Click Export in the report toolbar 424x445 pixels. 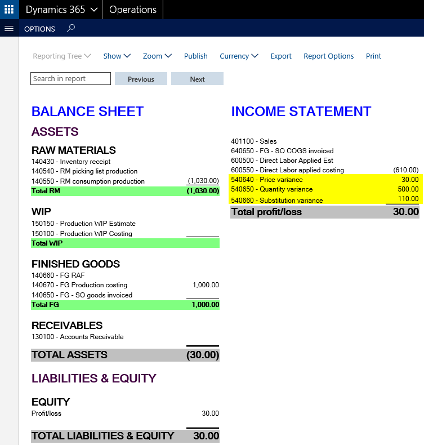click(x=281, y=56)
